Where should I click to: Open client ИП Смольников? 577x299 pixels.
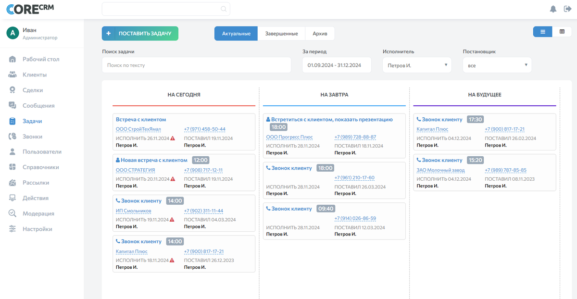[134, 211]
